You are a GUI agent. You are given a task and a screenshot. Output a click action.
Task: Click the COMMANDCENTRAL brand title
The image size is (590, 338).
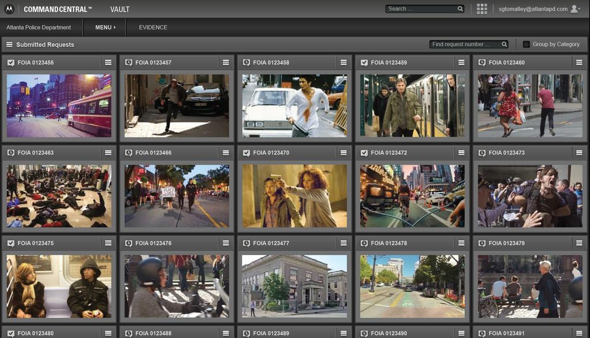58,9
